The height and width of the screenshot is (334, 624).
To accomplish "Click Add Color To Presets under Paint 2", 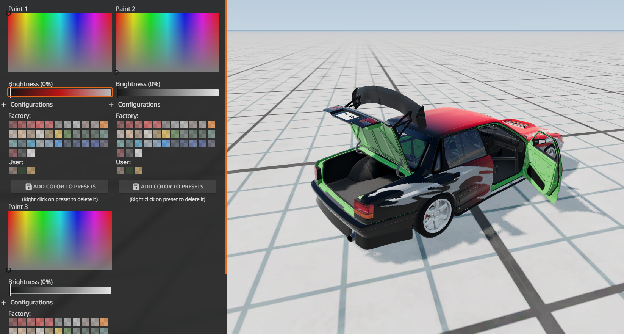I will click(167, 187).
